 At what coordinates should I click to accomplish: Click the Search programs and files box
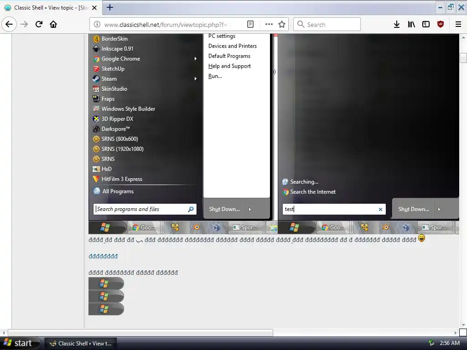coord(145,209)
